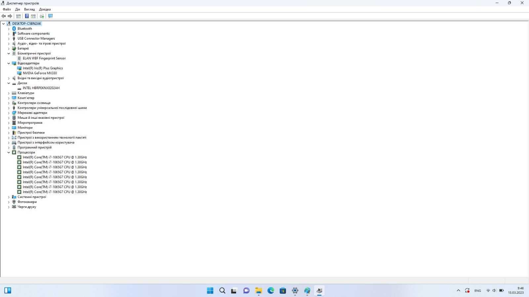Select Контролери універсальної послідовної шини
The image size is (529, 297).
pyautogui.click(x=52, y=108)
